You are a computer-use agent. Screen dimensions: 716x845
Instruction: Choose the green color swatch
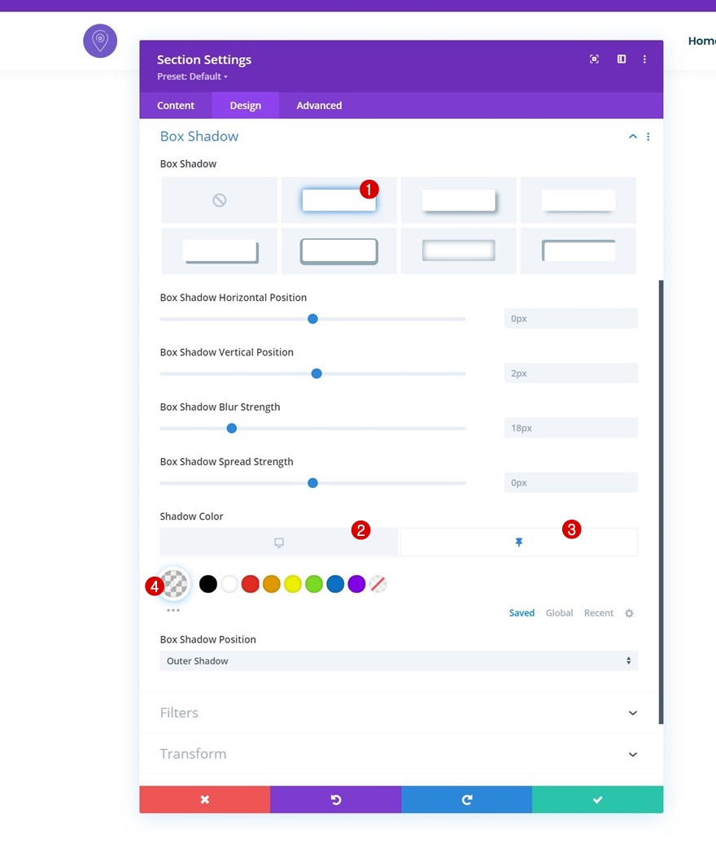coord(314,584)
